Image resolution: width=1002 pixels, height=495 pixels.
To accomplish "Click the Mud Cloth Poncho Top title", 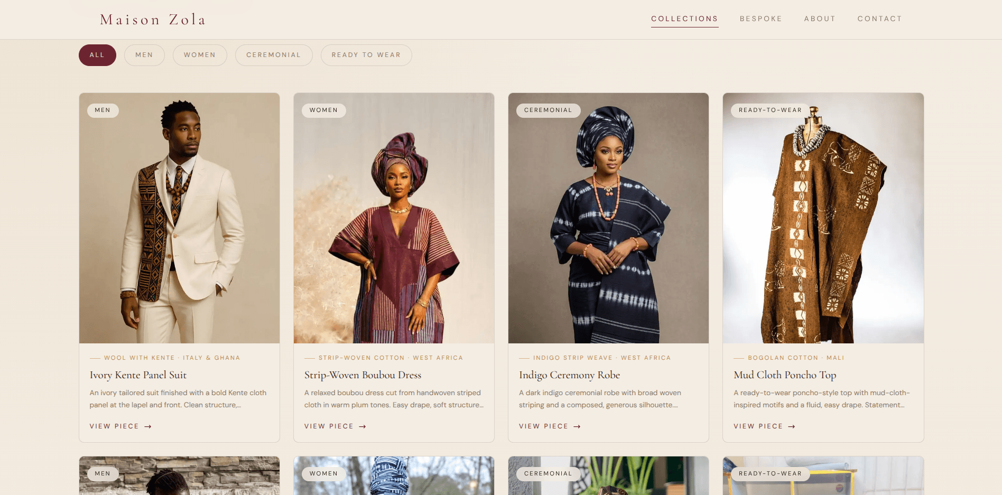I will coord(785,375).
